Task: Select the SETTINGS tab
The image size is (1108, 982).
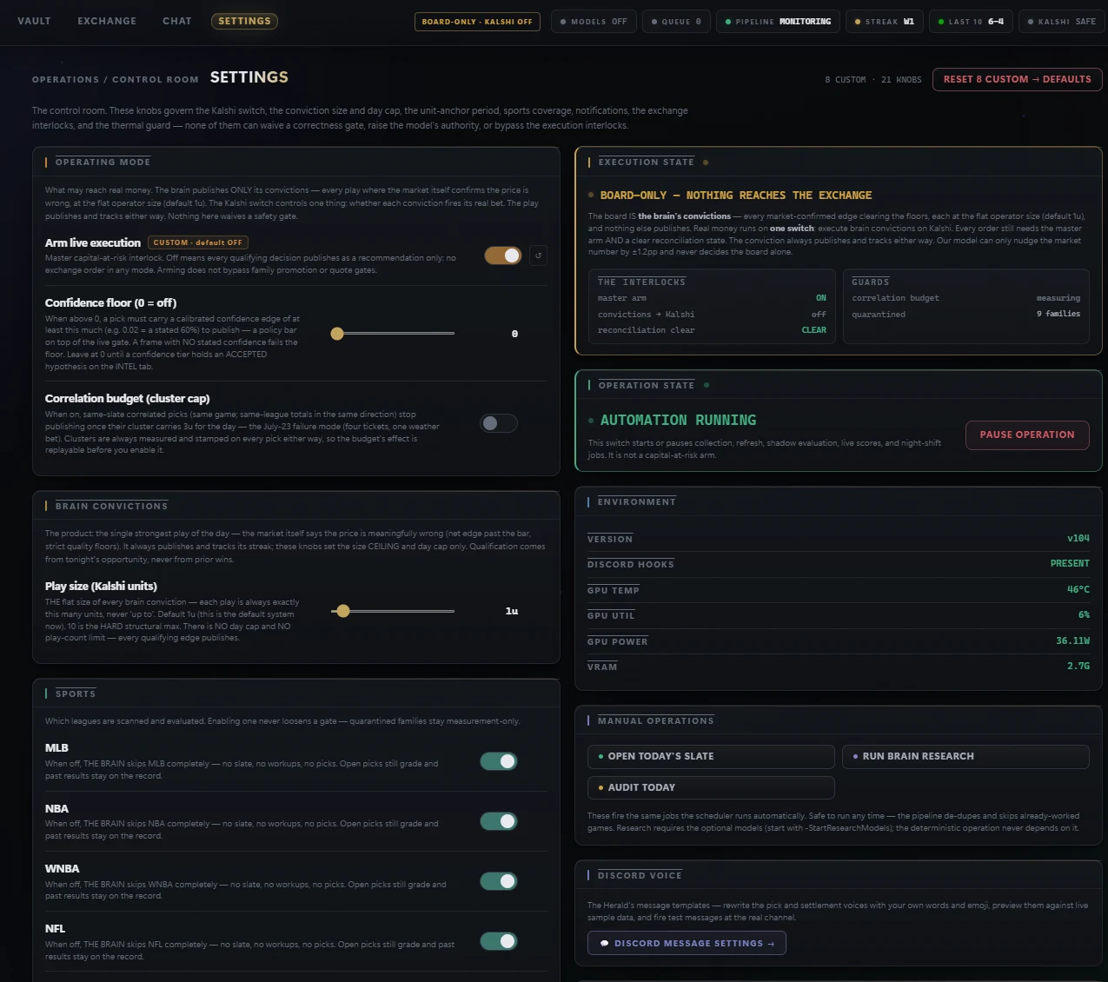Action: (244, 21)
